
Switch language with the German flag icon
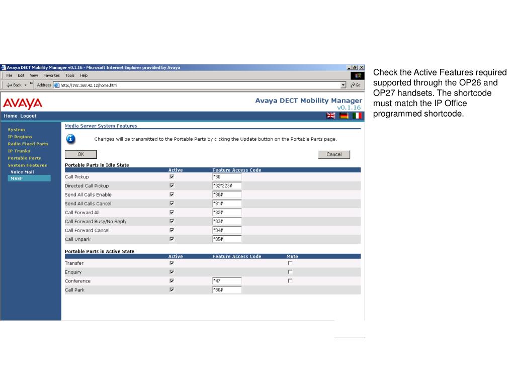[344, 116]
